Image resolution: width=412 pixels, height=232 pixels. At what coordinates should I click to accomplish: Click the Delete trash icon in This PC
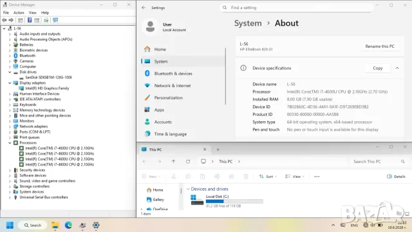(246, 177)
